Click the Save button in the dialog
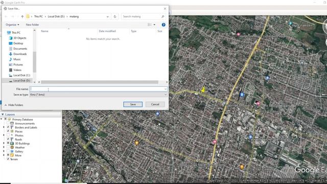The height and width of the screenshot is (184, 327). tap(133, 104)
